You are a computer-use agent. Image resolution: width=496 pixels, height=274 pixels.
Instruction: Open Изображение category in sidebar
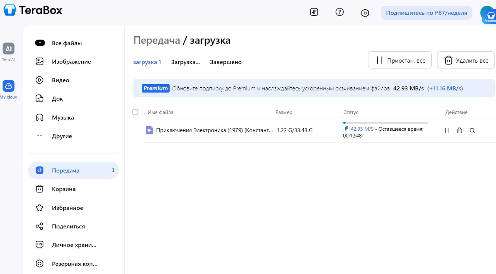tap(74, 61)
